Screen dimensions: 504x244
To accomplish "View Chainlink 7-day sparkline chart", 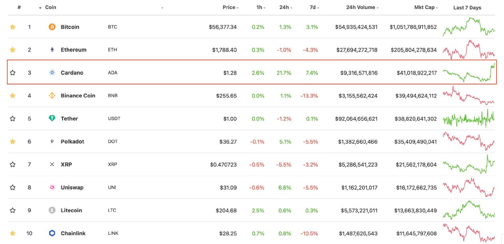I will click(469, 233).
